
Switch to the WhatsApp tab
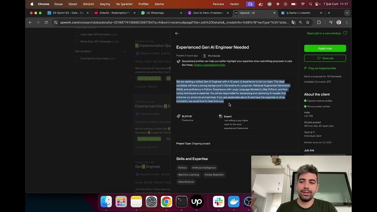[x=161, y=13]
